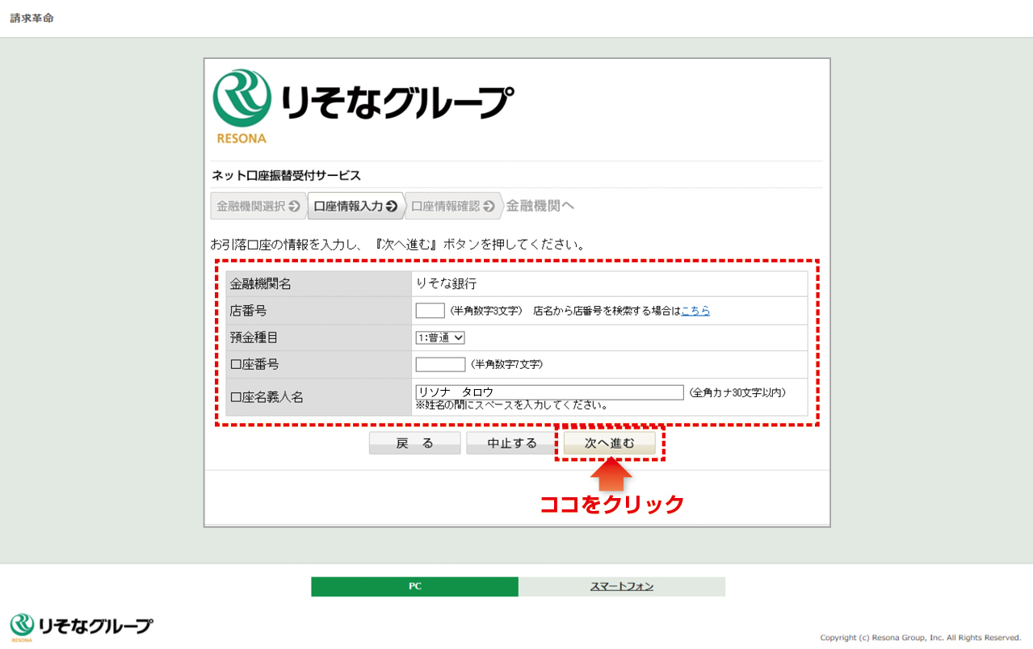Click the 口座名義人名 row label
Screen dimensions: 1033x649
click(267, 397)
